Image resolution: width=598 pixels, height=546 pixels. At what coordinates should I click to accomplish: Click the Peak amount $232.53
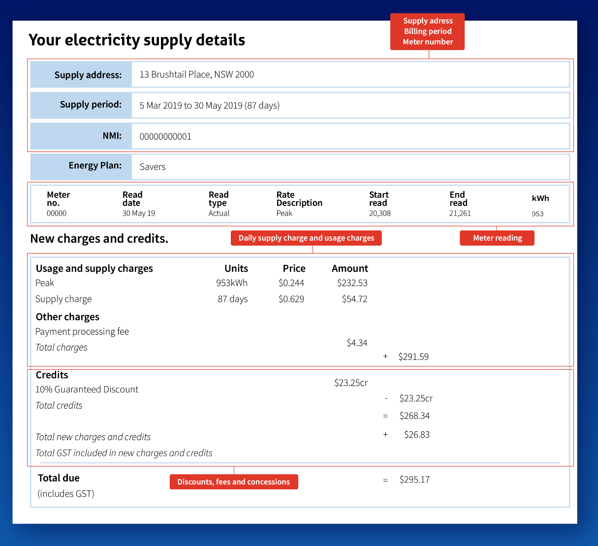click(352, 283)
